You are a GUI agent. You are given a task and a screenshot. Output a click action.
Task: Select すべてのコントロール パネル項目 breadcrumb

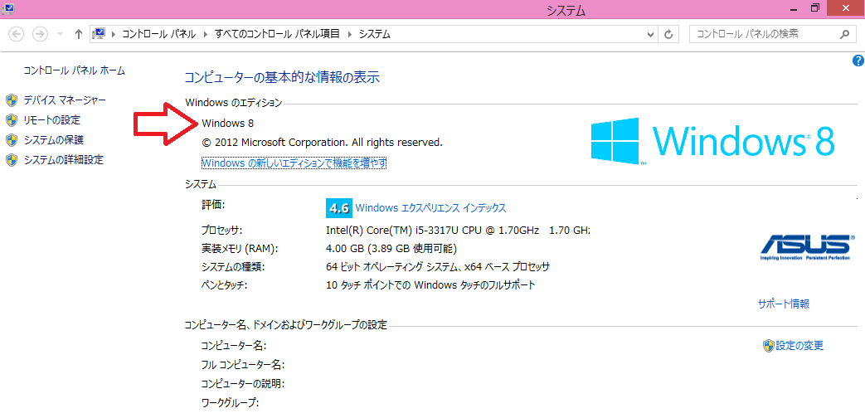pyautogui.click(x=277, y=34)
